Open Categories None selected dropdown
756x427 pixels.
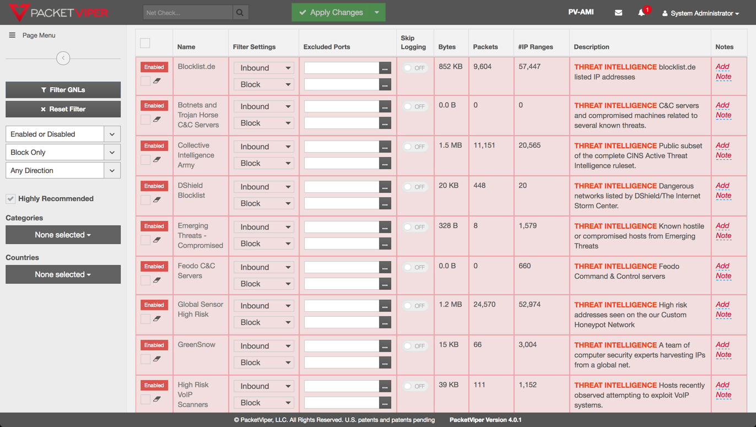point(63,235)
